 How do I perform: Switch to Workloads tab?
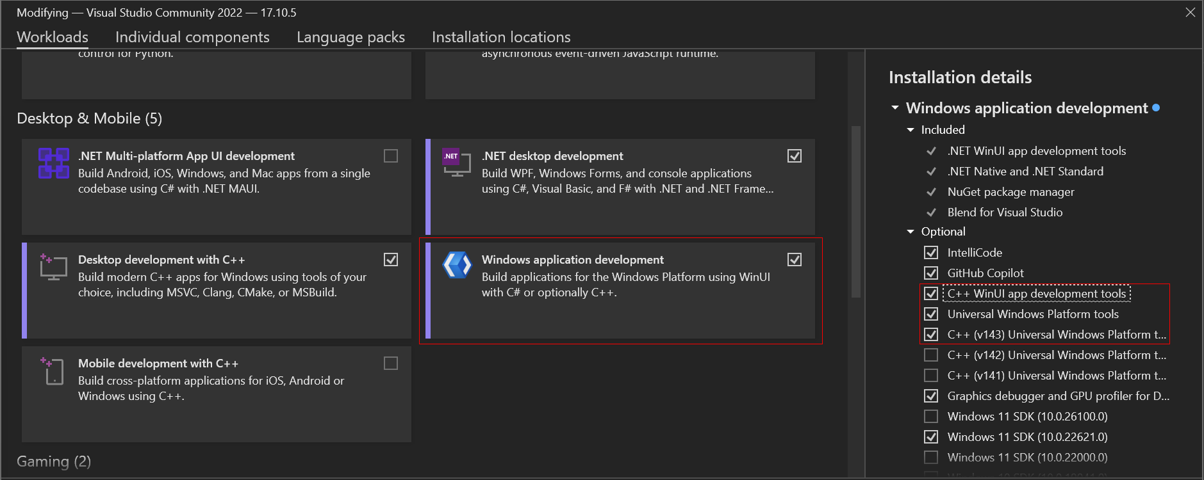point(53,37)
